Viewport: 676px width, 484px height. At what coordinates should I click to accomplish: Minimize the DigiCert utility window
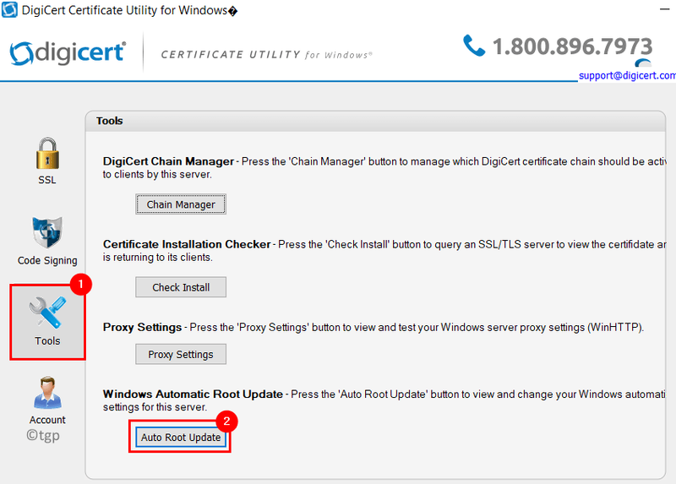pyautogui.click(x=664, y=9)
